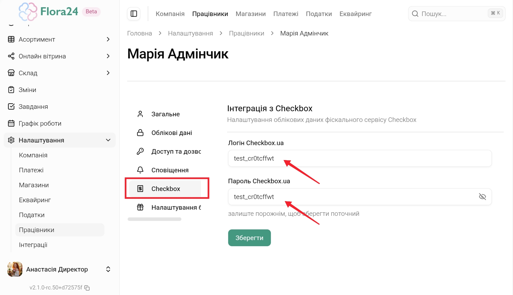Click the Зберегти button

[249, 238]
